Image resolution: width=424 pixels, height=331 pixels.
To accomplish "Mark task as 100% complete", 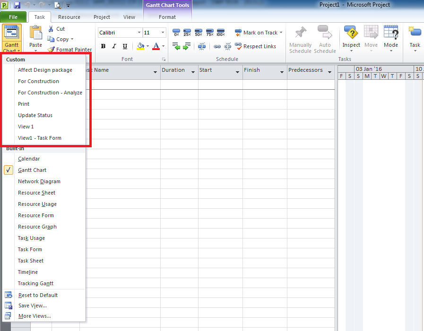I will click(221, 32).
